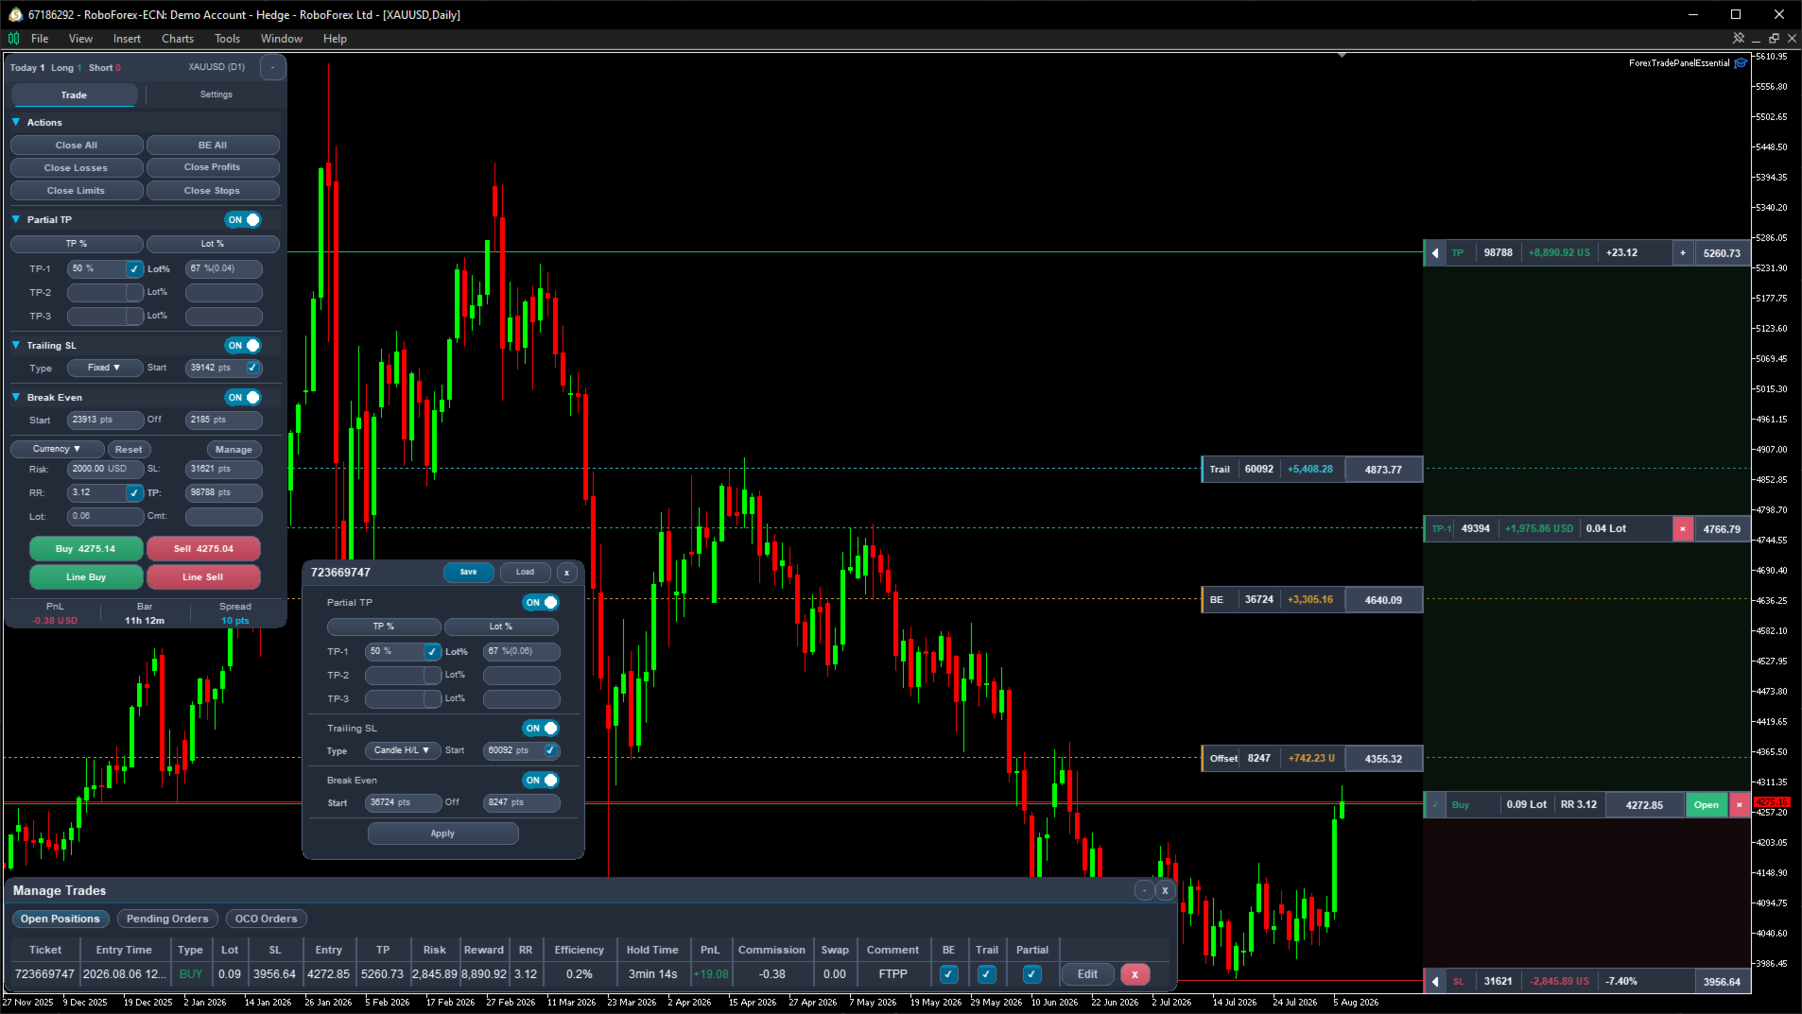Open the Tools menu
The width and height of the screenshot is (1802, 1014).
pos(227,39)
